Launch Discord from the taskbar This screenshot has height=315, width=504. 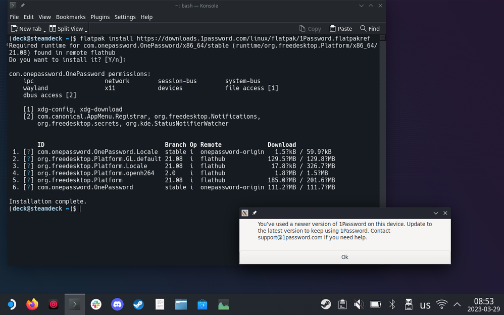click(117, 304)
